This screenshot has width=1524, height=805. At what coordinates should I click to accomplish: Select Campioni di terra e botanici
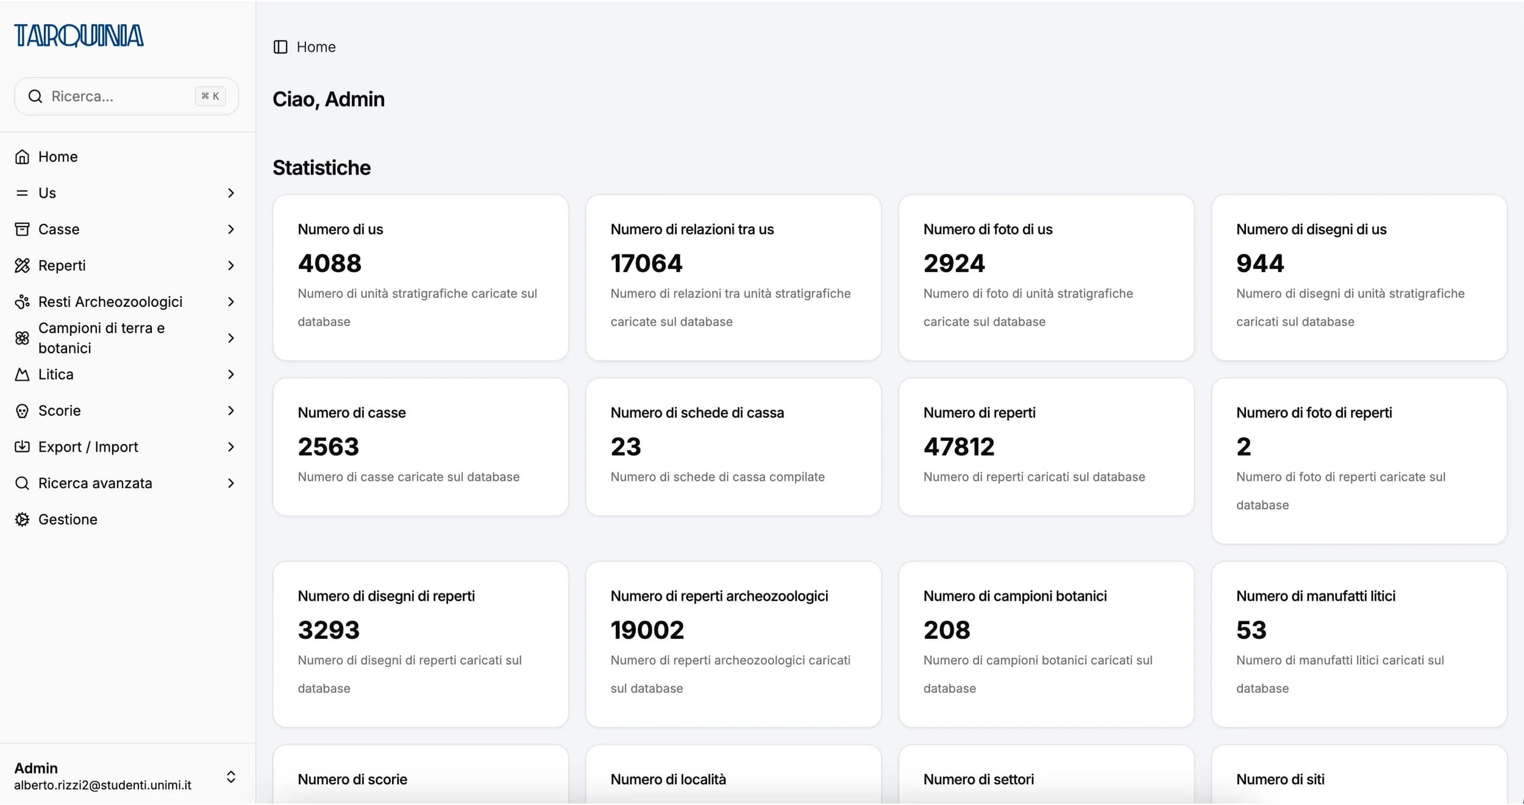[101, 338]
